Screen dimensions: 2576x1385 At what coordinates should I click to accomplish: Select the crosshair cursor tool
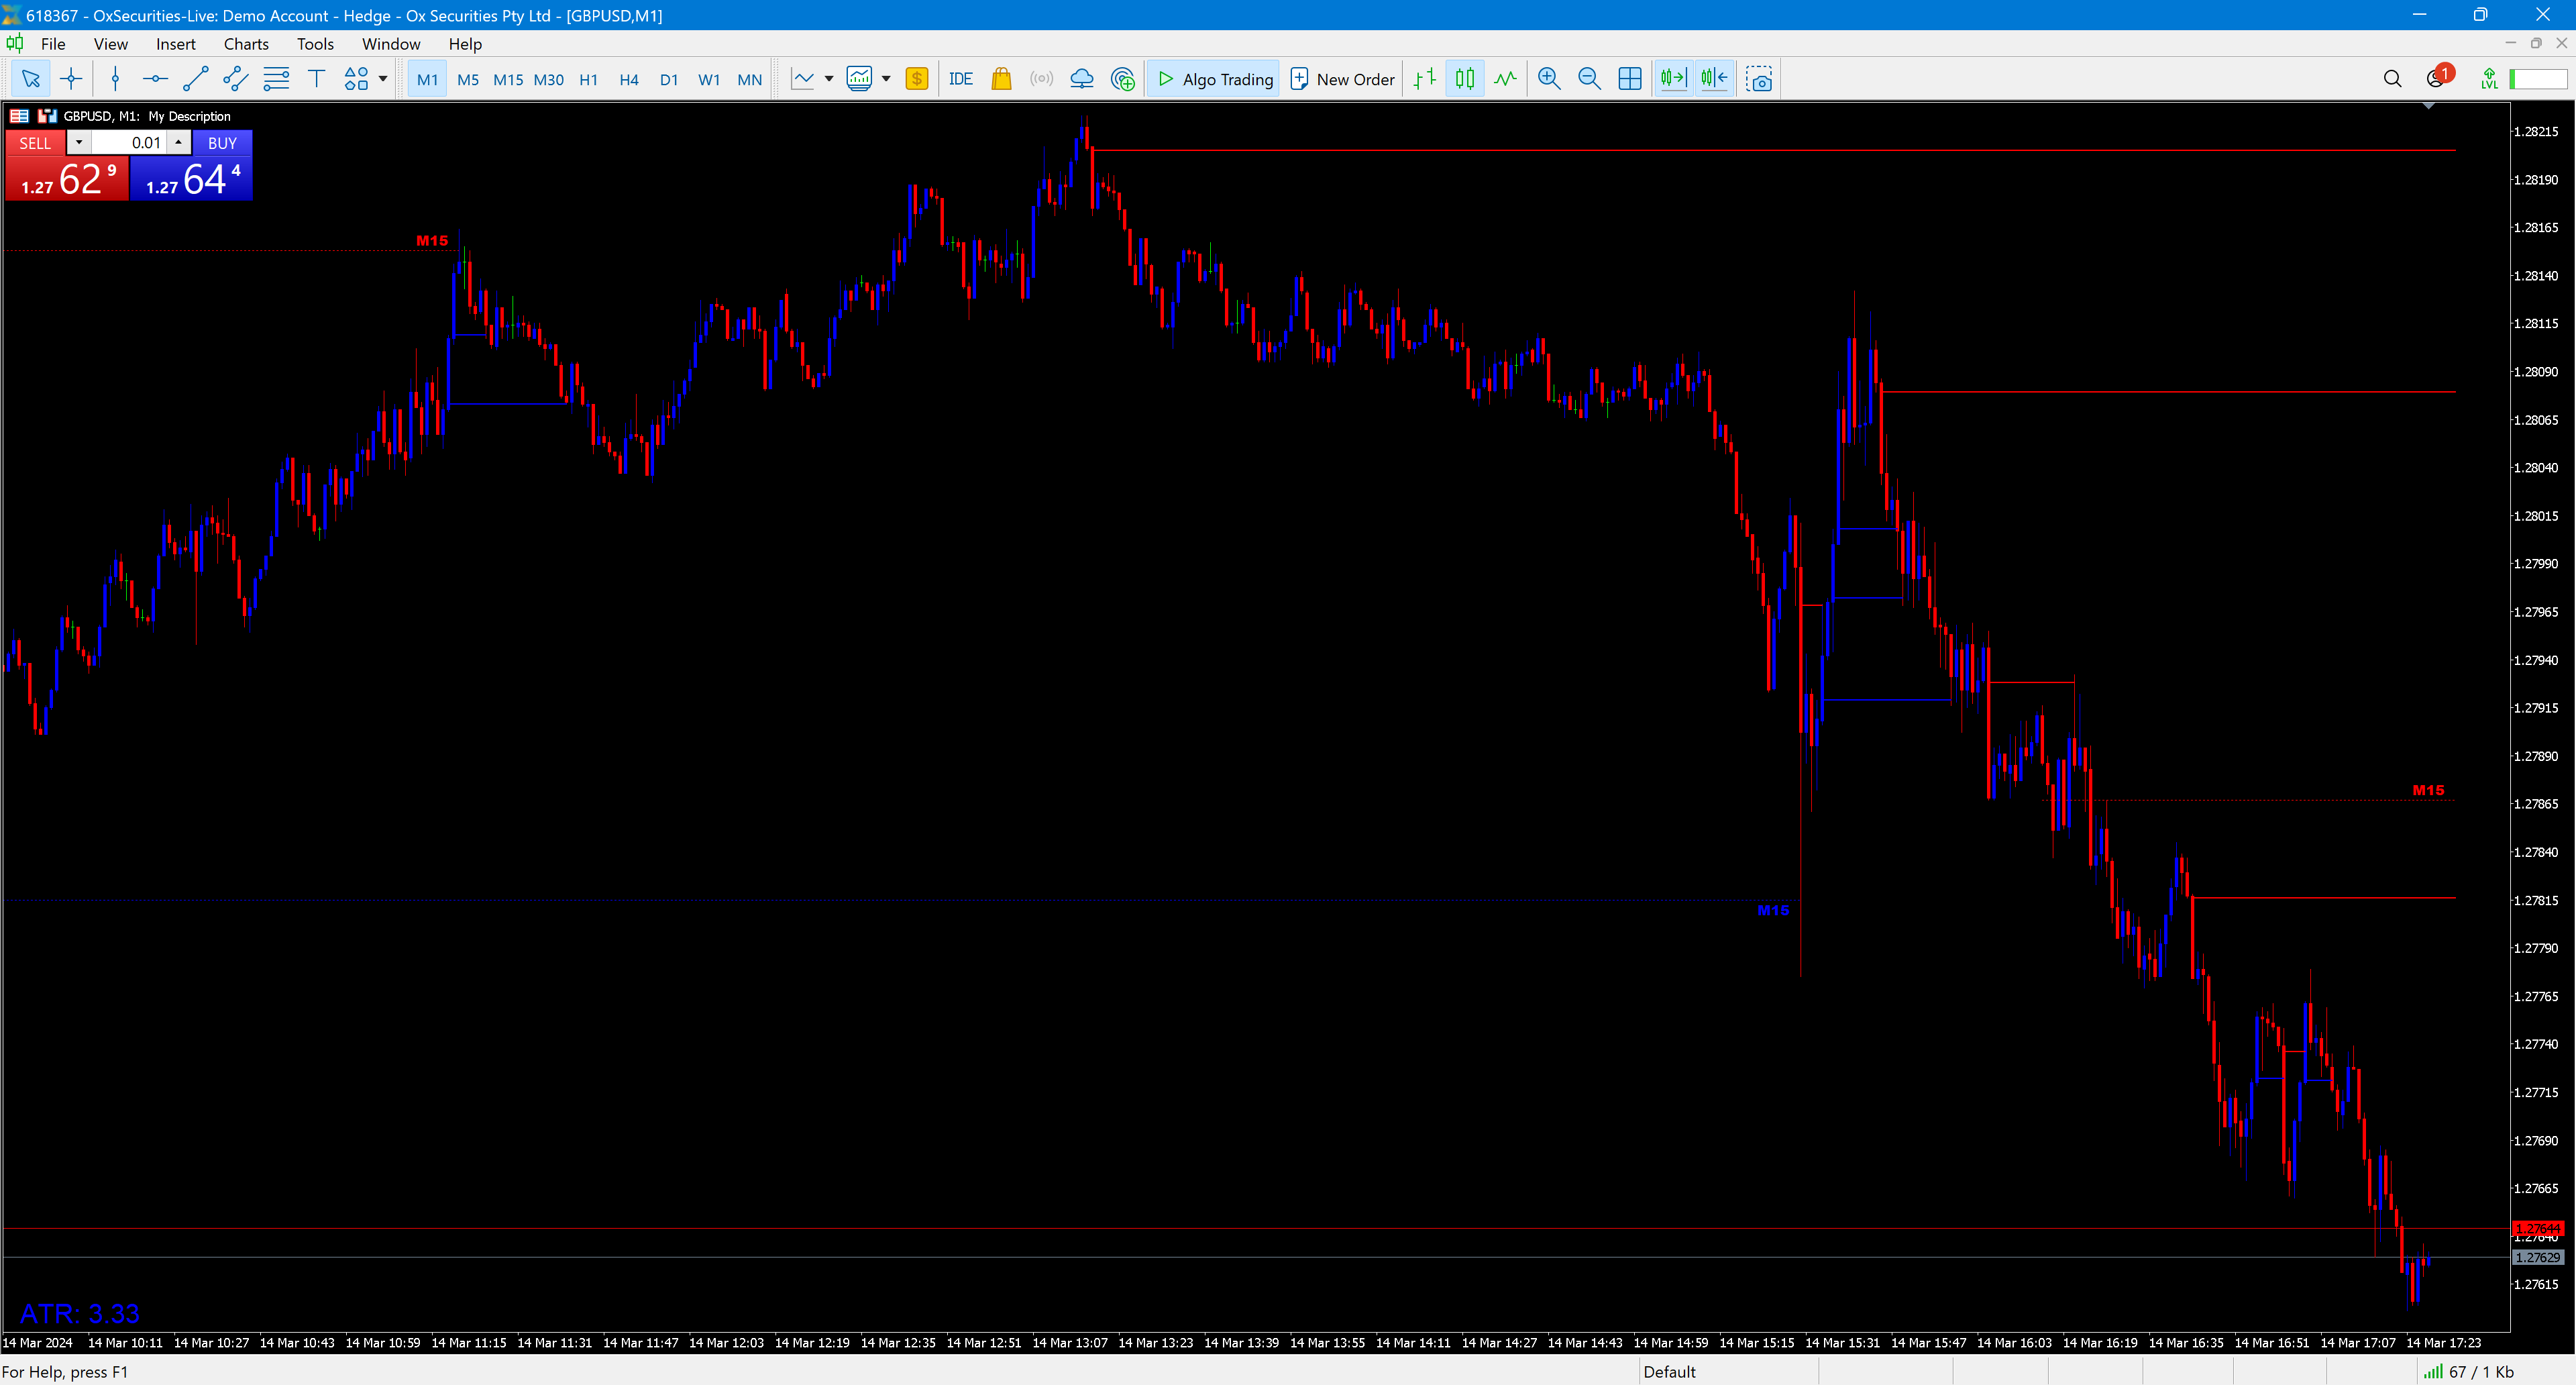coord(71,79)
